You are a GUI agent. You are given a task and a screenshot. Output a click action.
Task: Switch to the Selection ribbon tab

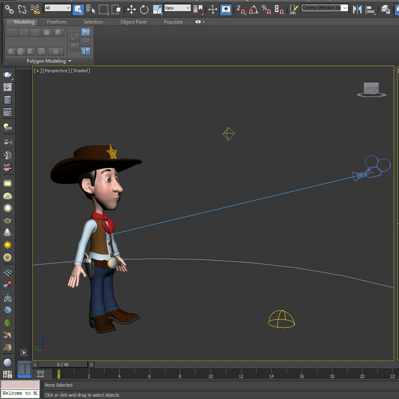point(93,22)
